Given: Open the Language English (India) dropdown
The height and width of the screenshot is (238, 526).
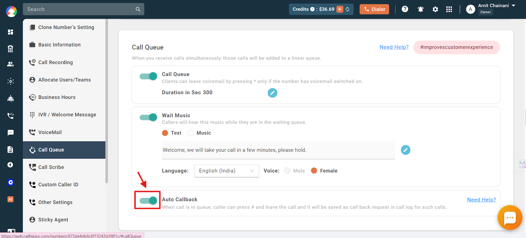Looking at the screenshot, I should point(227,171).
